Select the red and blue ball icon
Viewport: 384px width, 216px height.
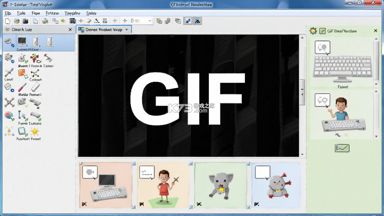tap(9, 116)
